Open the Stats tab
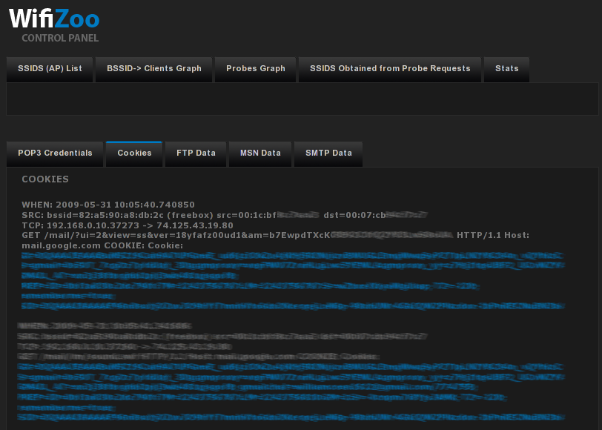 [506, 68]
